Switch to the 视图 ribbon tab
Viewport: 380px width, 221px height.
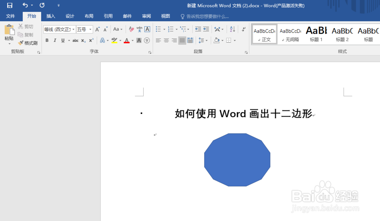[166, 16]
